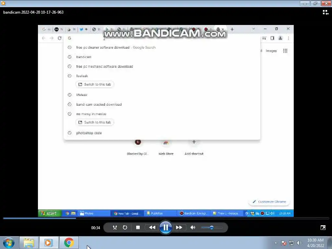Mute the player with the speaker button

193,227
